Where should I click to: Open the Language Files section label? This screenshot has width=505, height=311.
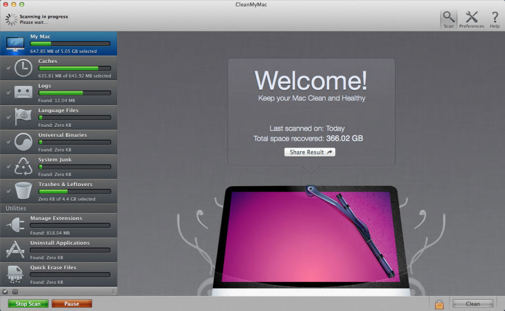pos(58,110)
